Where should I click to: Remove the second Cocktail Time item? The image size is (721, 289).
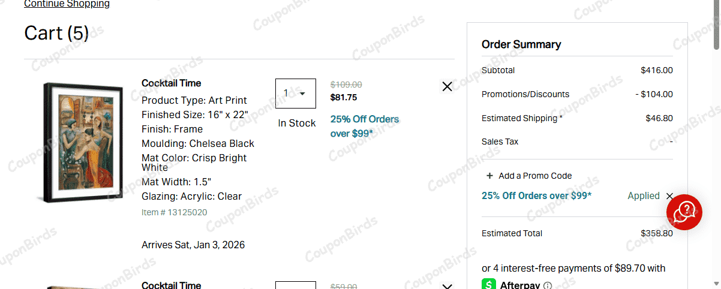tap(447, 286)
